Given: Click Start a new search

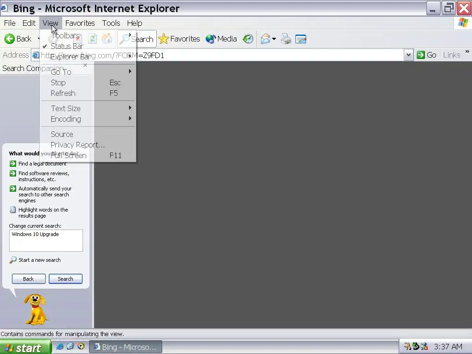Looking at the screenshot, I should [x=40, y=260].
